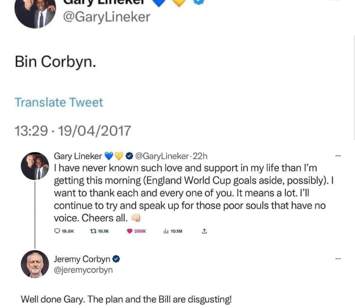Open the "Bin Corbyn." tweet text
Screen dimensions: 355x308
(x=55, y=62)
